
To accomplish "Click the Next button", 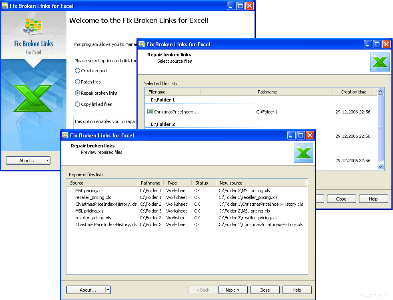I will tap(233, 290).
